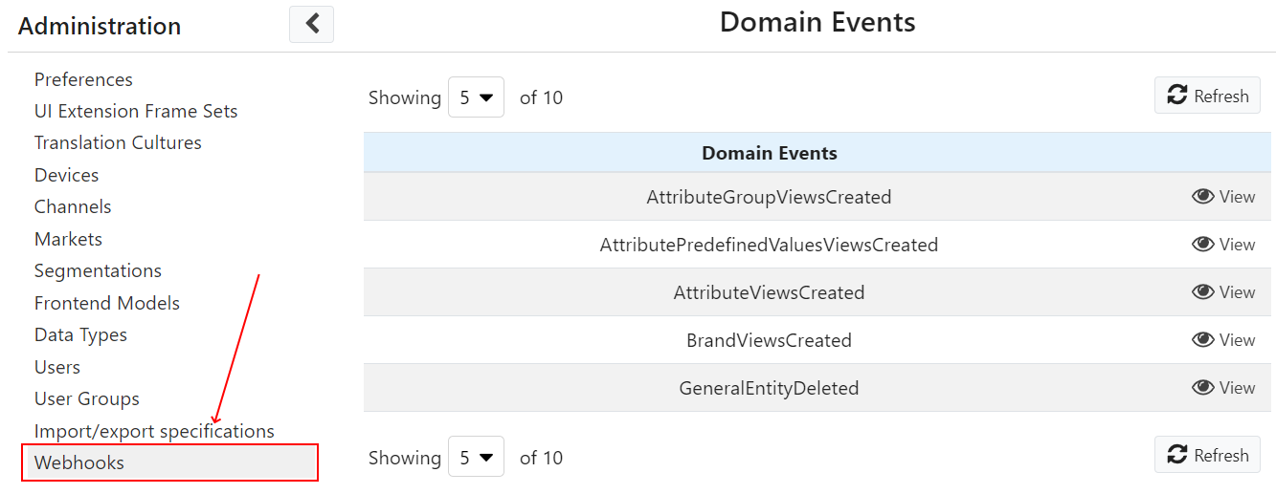Click eye icon for AttributeViewsCreated row

[x=1202, y=292]
